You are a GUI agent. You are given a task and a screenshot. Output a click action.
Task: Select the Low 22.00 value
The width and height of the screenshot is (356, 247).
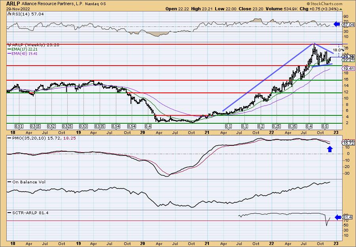225,9
